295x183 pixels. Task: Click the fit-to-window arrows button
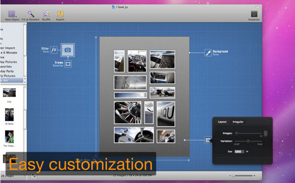(x=33, y=176)
